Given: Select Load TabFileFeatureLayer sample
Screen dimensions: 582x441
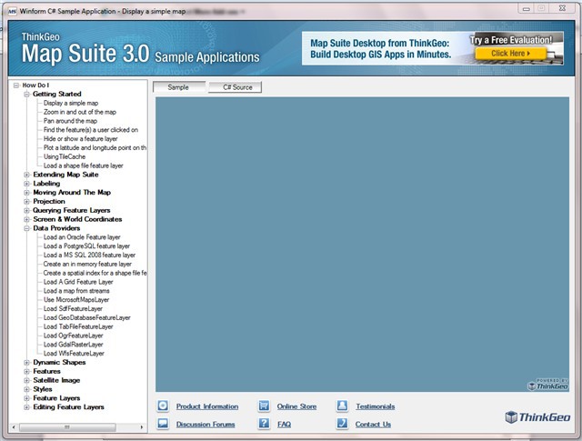Looking at the screenshot, I should pos(78,326).
